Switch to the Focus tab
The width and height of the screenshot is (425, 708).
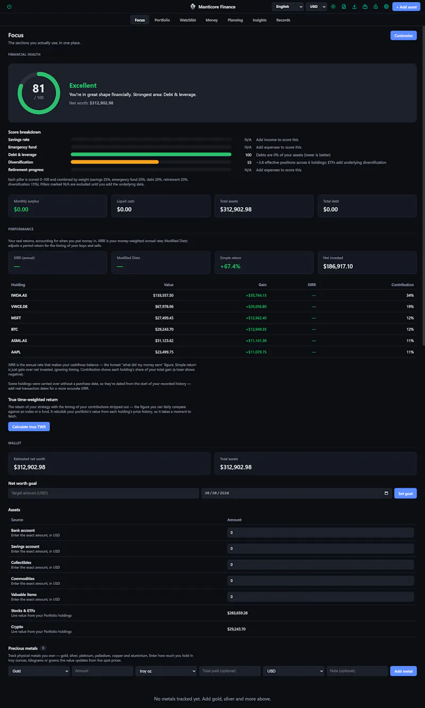pos(140,20)
